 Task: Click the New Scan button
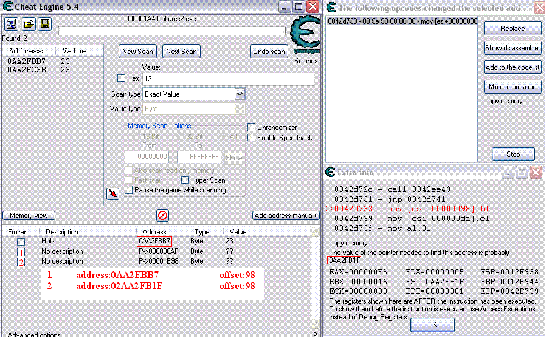(x=137, y=52)
